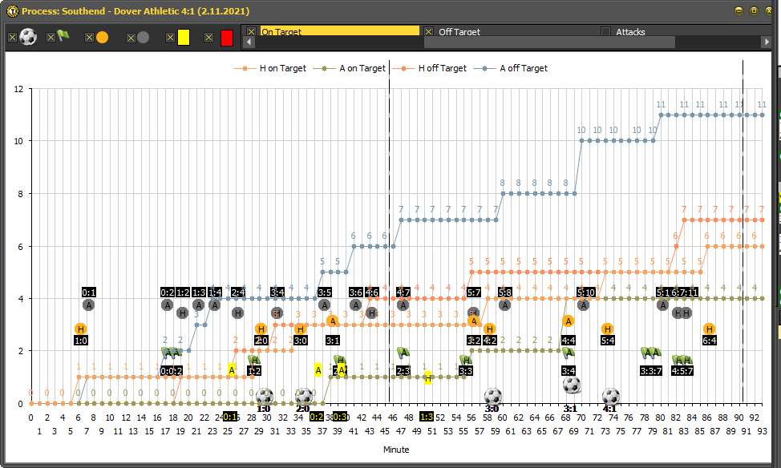Uncheck the On Target series checkbox
The width and height of the screenshot is (781, 468).
251,32
